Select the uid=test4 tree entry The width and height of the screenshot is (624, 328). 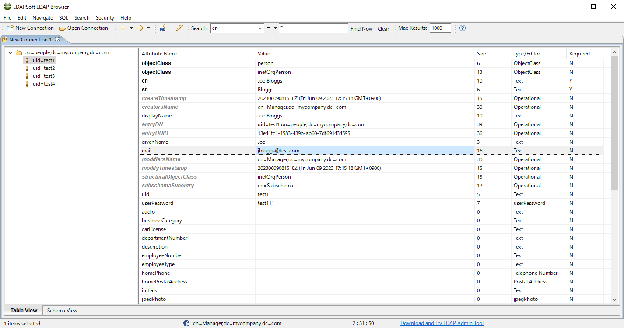point(43,83)
